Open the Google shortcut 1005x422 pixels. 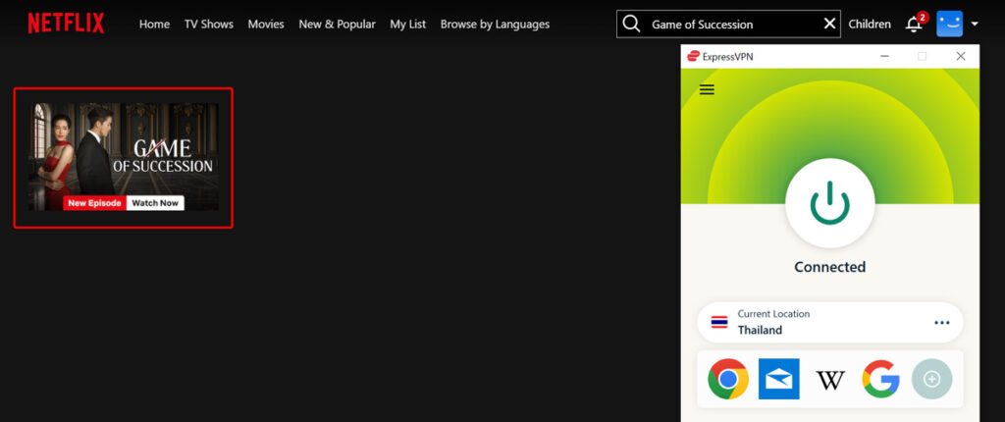(x=880, y=379)
